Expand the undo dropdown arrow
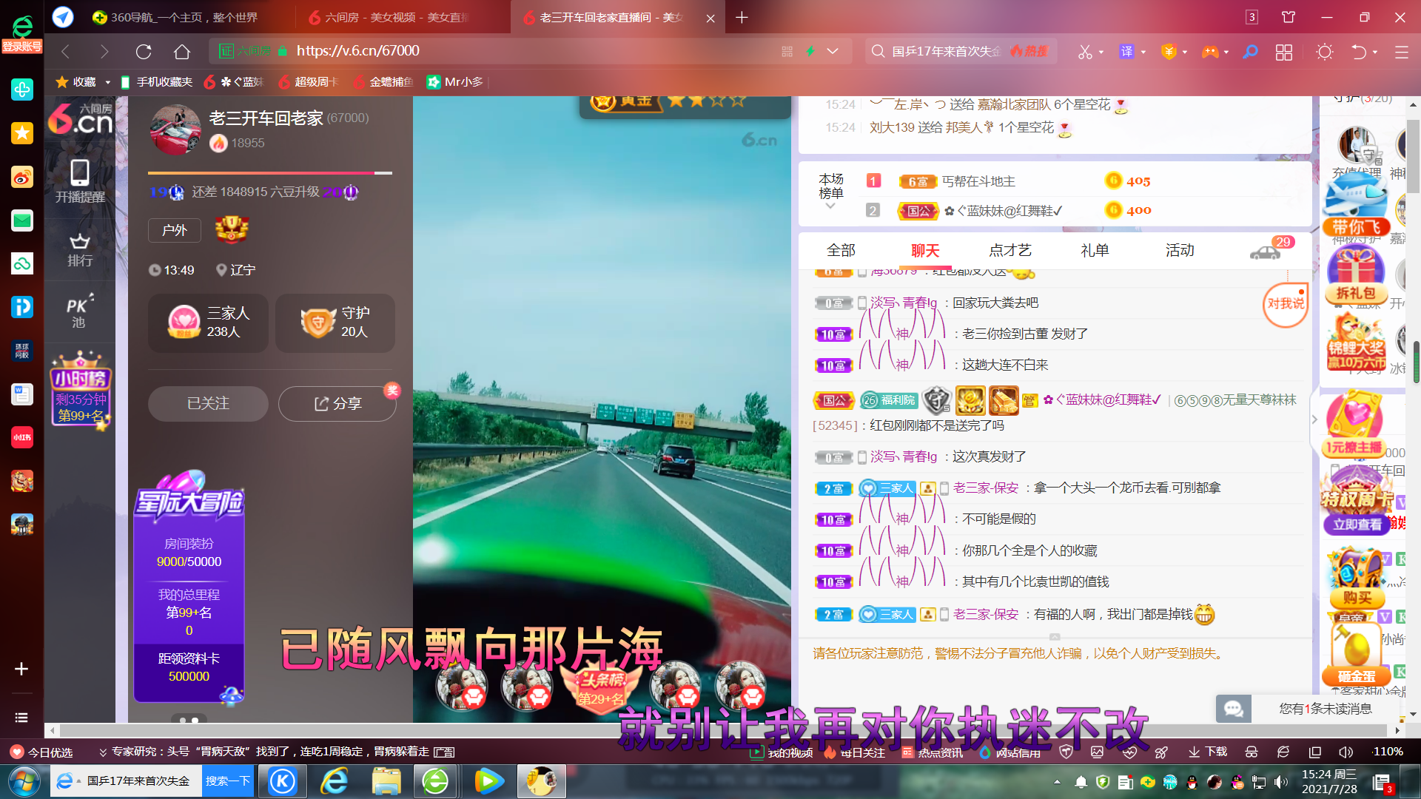This screenshot has width=1421, height=799. click(x=1375, y=52)
